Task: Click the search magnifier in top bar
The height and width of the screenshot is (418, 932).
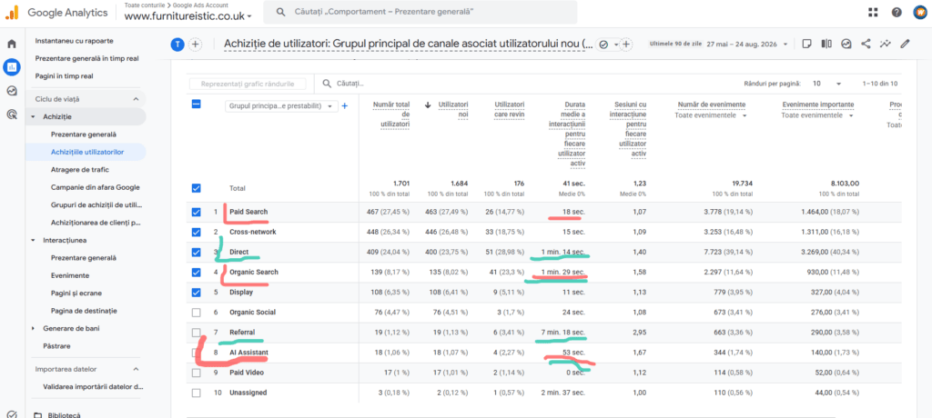Action: click(280, 12)
